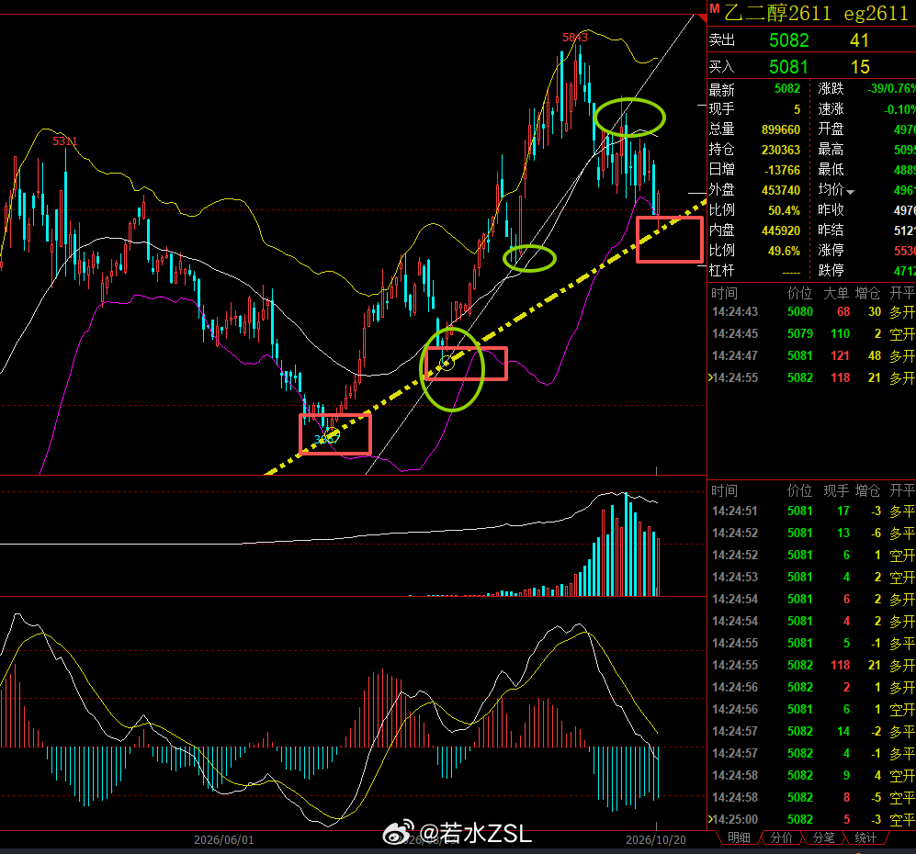Click the red M icon beside 乙二醇2611

[x=714, y=8]
